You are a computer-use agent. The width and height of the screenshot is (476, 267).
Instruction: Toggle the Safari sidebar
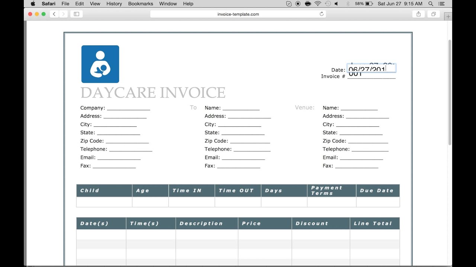point(76,14)
